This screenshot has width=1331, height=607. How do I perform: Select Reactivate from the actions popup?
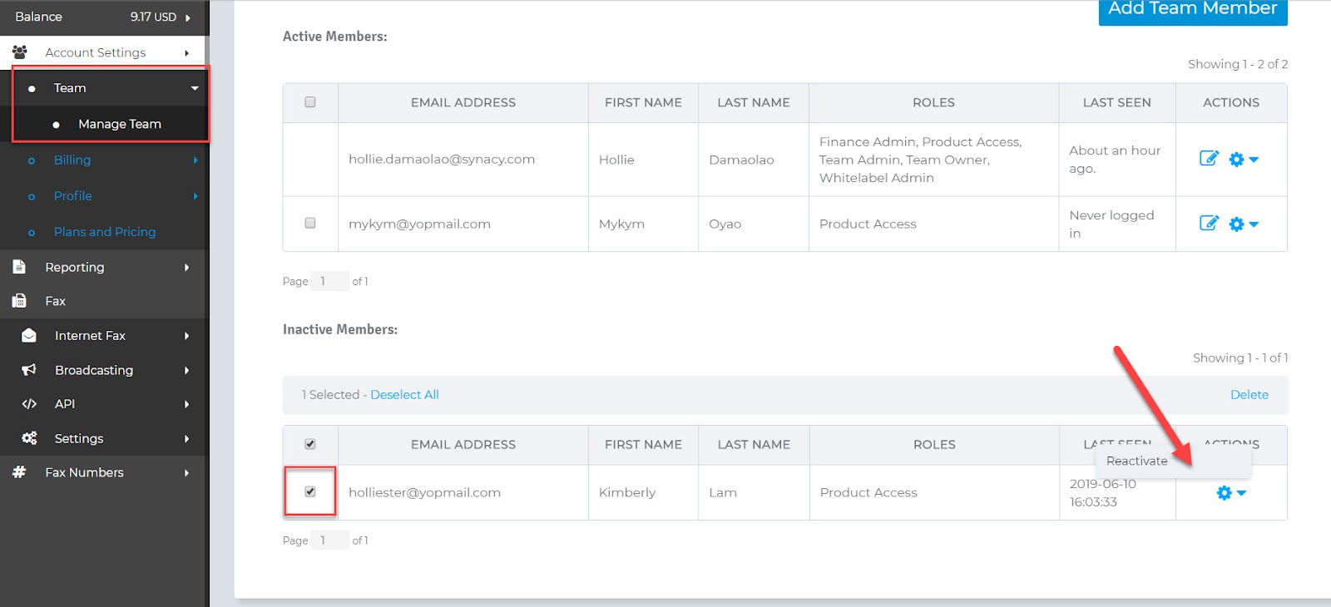1136,461
